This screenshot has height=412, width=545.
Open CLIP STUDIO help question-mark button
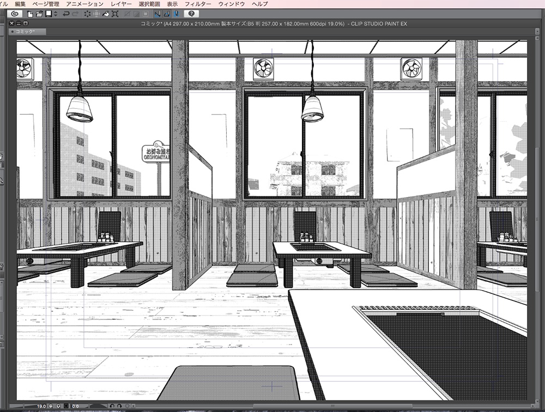(x=191, y=14)
